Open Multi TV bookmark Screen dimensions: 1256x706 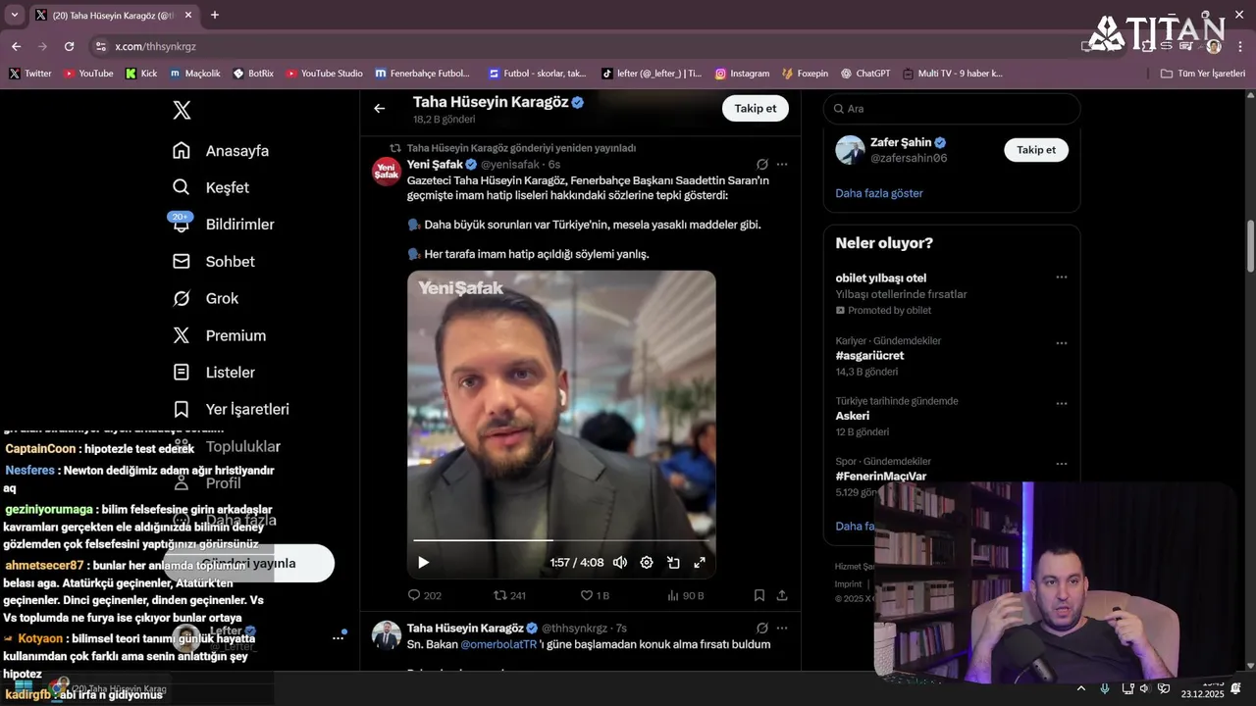(953, 74)
